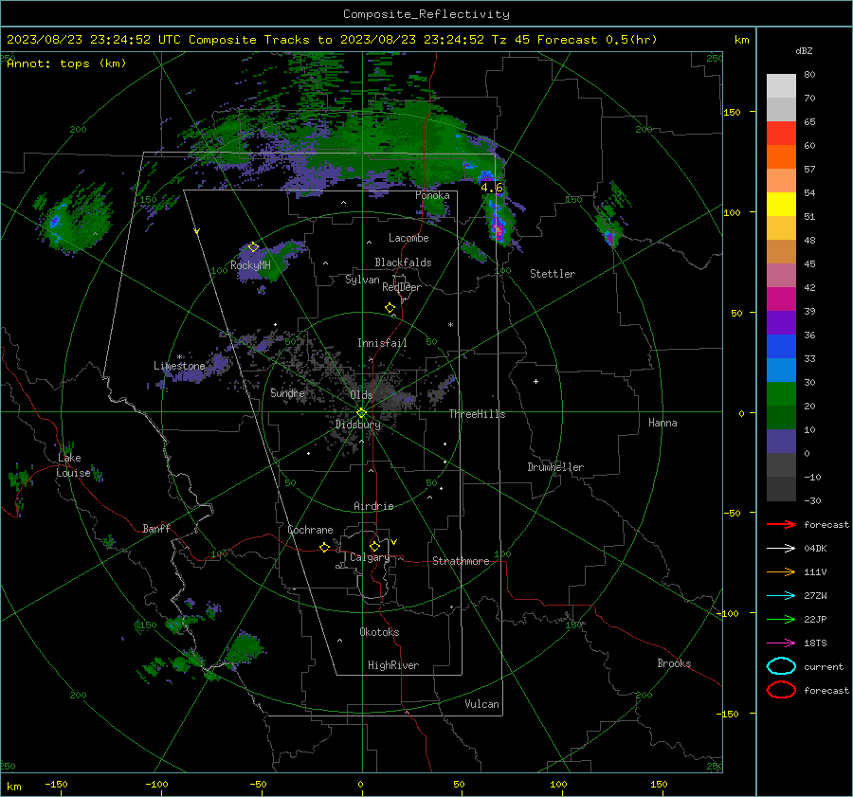The image size is (853, 797).
Task: Click the Innisfail town label
Action: [x=382, y=343]
